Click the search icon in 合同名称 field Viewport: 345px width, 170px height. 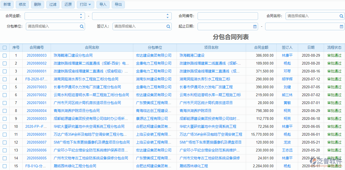coord(341,16)
